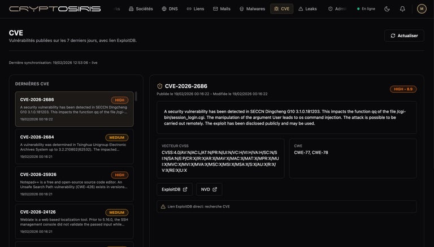Click the Cryptosiris logo
434x247 pixels.
(x=55, y=9)
